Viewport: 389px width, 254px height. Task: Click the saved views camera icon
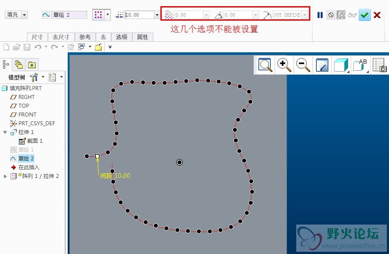coord(379,65)
